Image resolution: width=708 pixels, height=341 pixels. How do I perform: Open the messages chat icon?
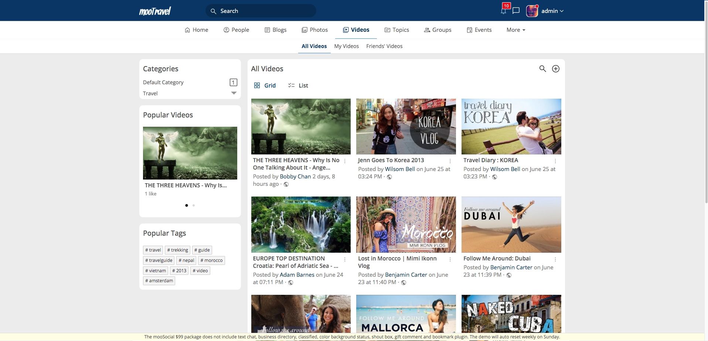pyautogui.click(x=516, y=11)
